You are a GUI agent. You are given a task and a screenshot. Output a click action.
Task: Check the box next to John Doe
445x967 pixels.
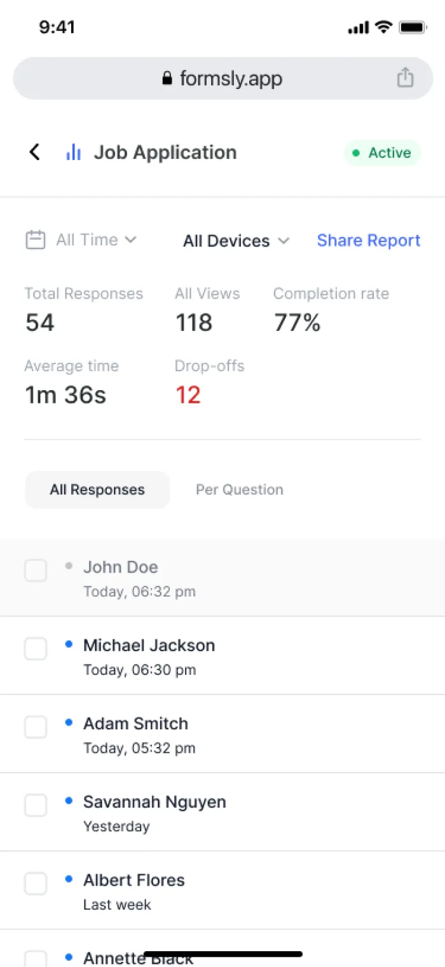pos(36,570)
